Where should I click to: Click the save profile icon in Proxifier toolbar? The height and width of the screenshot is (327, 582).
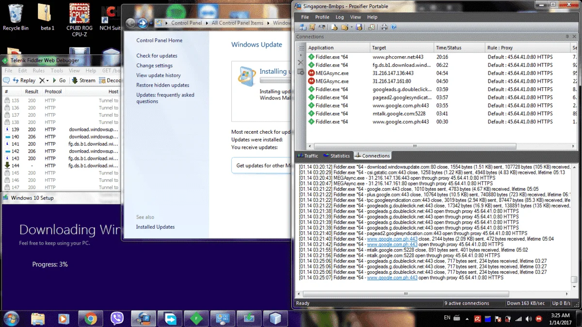click(359, 27)
